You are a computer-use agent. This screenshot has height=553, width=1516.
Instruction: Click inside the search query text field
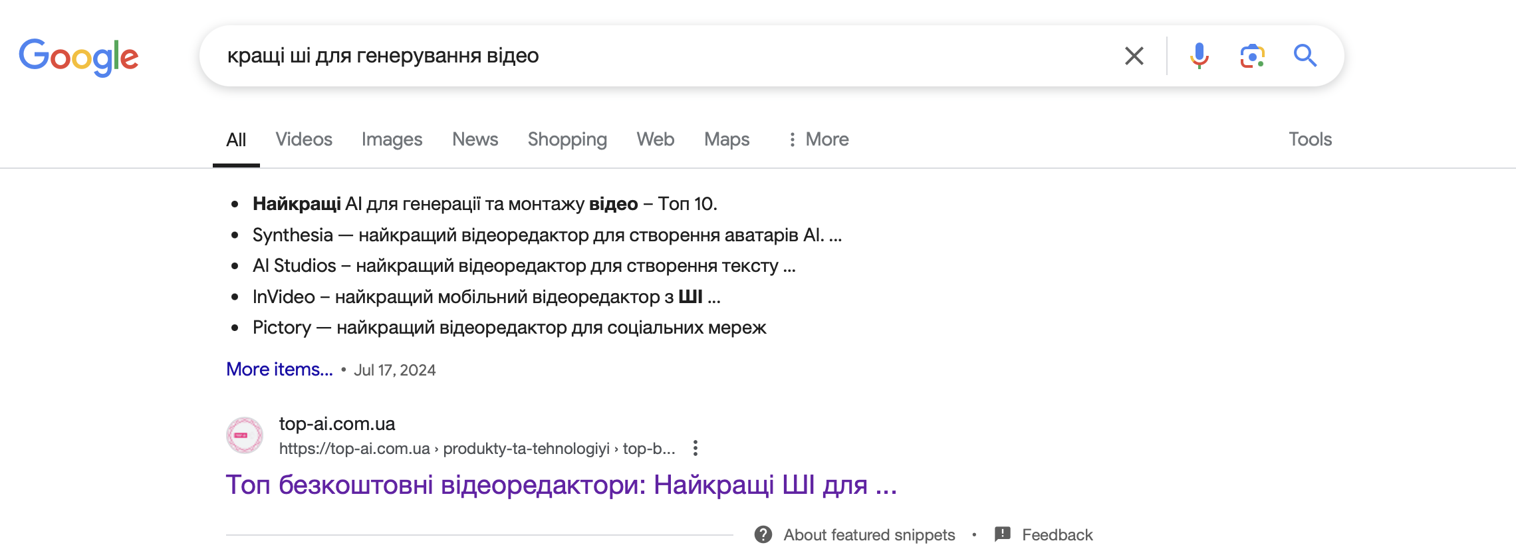click(x=665, y=56)
